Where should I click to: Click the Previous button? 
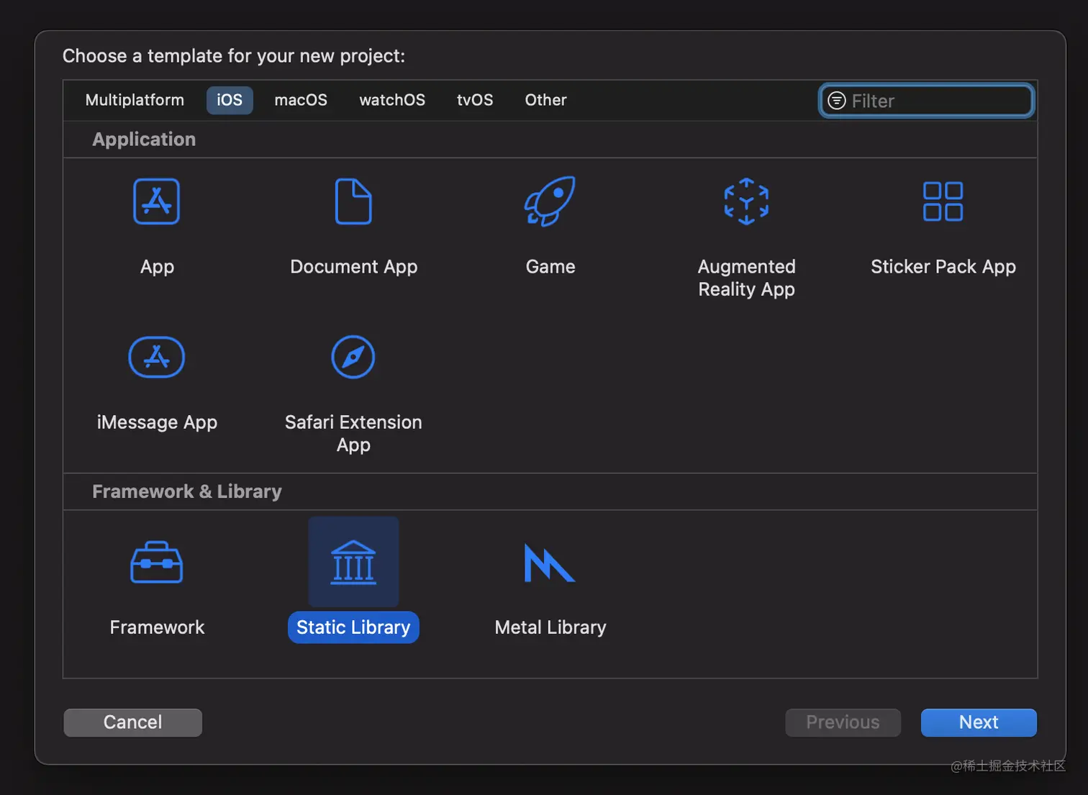pos(843,722)
